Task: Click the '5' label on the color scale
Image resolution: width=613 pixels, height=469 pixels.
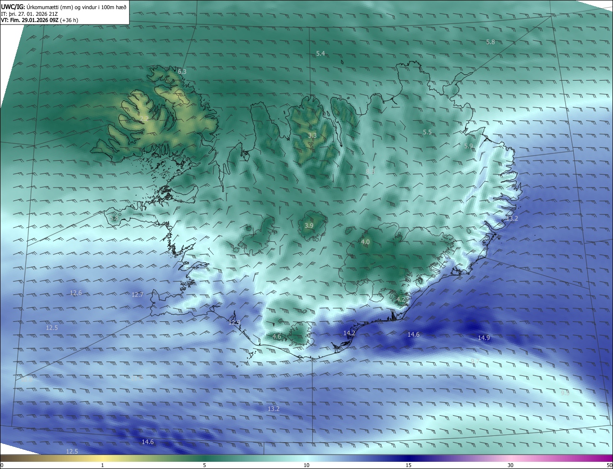Action: pyautogui.click(x=204, y=465)
